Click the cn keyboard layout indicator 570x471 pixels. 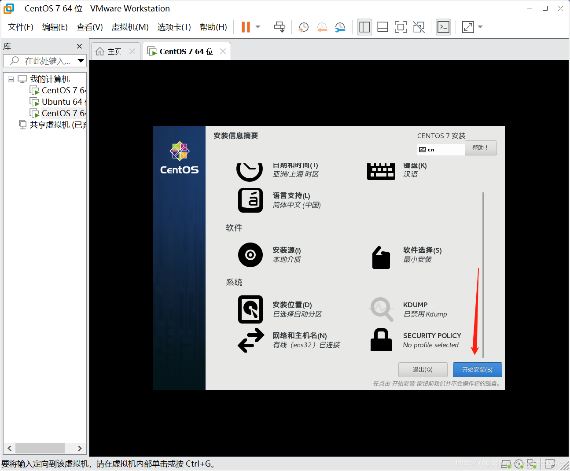pos(441,150)
